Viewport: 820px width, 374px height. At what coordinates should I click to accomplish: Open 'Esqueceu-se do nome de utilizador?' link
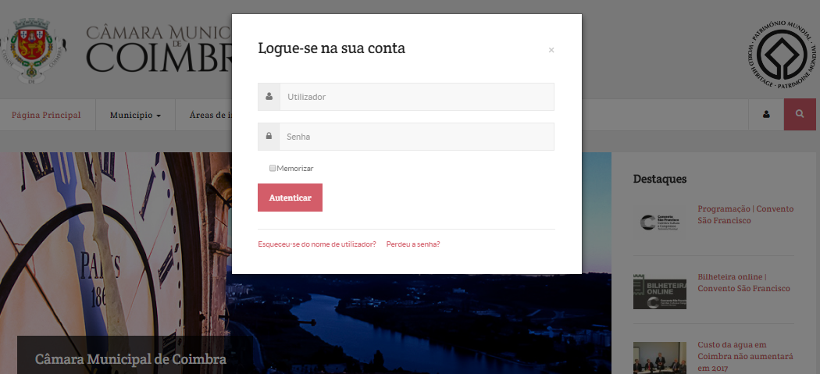point(317,244)
